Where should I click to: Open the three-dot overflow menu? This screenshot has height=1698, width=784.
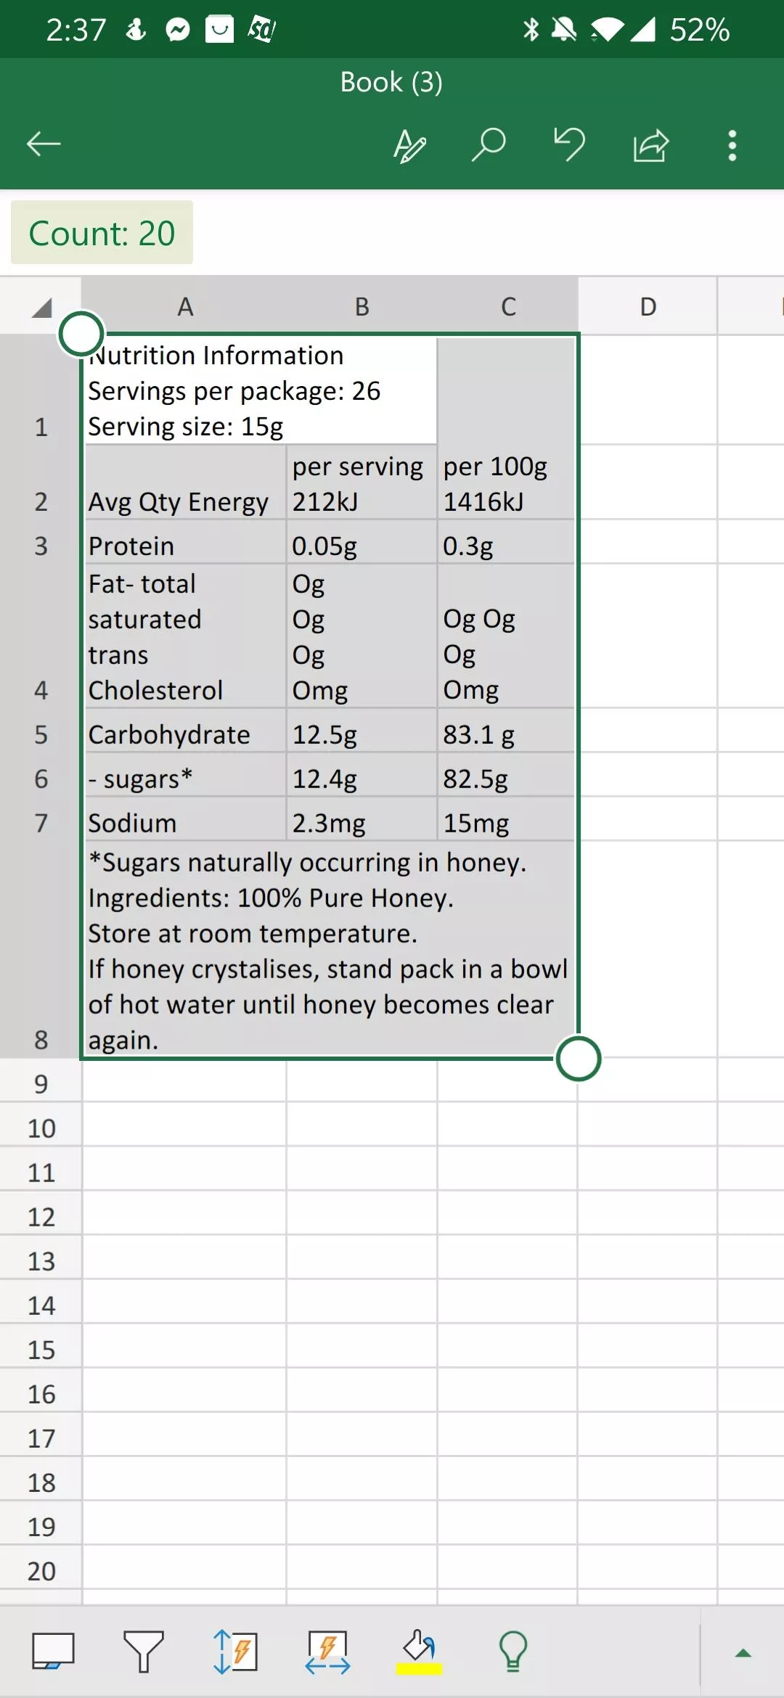point(732,145)
